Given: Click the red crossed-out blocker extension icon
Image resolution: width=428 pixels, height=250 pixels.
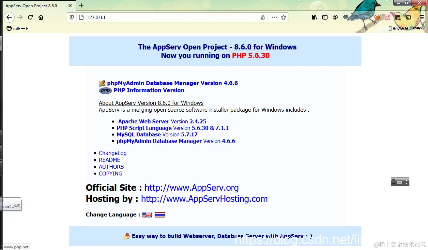Looking at the screenshot, I should [377, 17].
